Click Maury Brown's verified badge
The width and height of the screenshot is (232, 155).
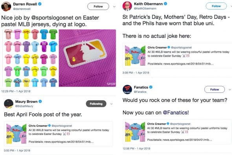coord(40,101)
